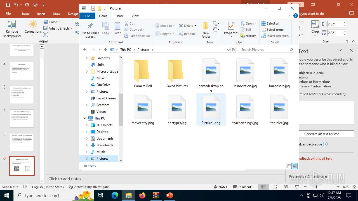358x201 pixels.
Task: Expand the address bar history dropdown
Action: tap(228, 50)
